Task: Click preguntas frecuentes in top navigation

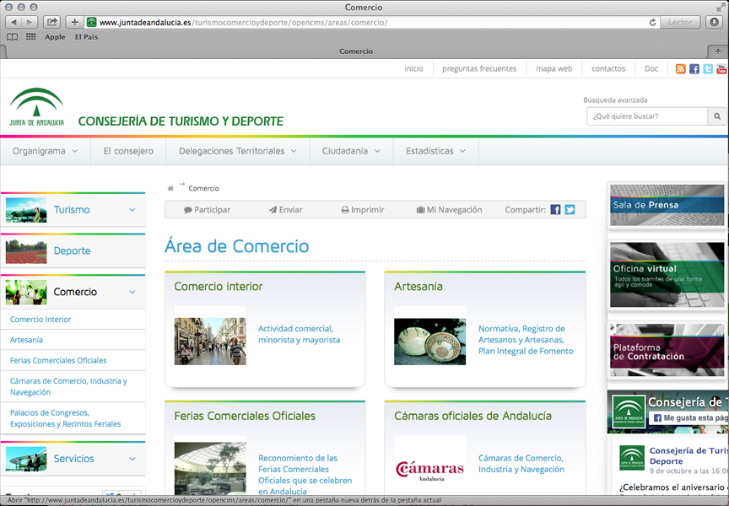Action: [479, 69]
